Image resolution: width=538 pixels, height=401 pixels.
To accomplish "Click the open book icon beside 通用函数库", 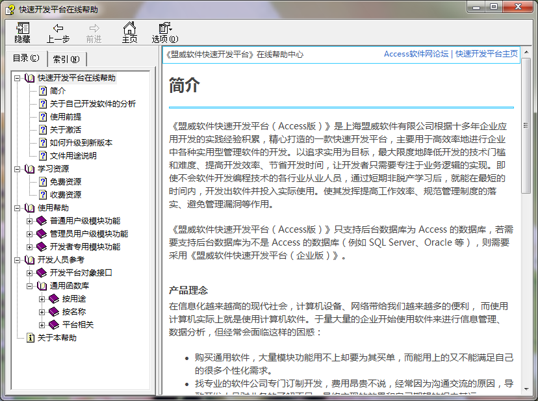I will [x=42, y=286].
